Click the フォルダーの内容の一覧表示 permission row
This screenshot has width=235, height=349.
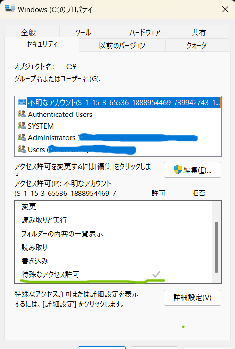(113, 233)
